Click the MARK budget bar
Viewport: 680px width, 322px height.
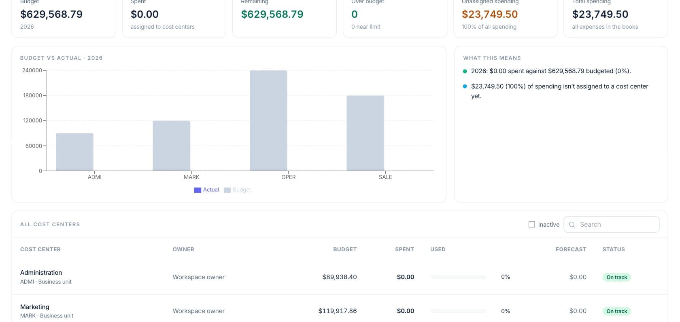coord(172,146)
